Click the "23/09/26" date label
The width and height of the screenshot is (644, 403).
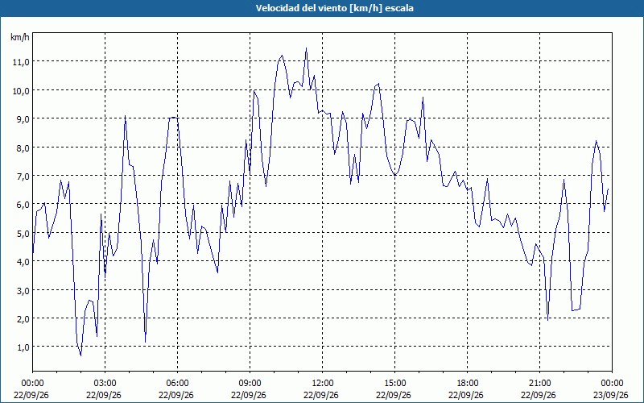click(x=611, y=395)
